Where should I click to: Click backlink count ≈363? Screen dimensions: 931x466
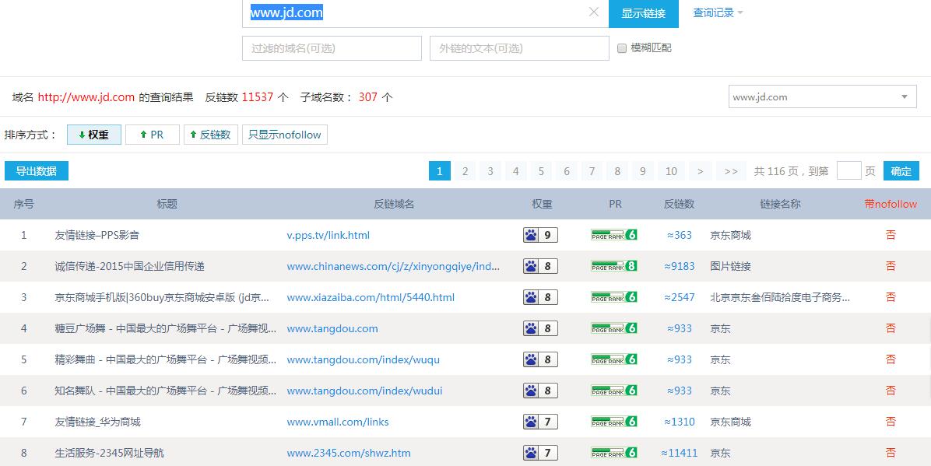pos(680,235)
